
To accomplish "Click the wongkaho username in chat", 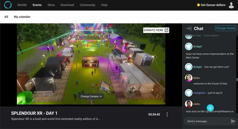I will (x=199, y=93).
